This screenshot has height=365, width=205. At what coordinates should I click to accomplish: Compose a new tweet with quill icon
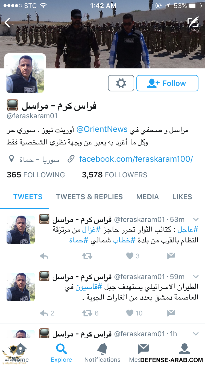pyautogui.click(x=193, y=23)
